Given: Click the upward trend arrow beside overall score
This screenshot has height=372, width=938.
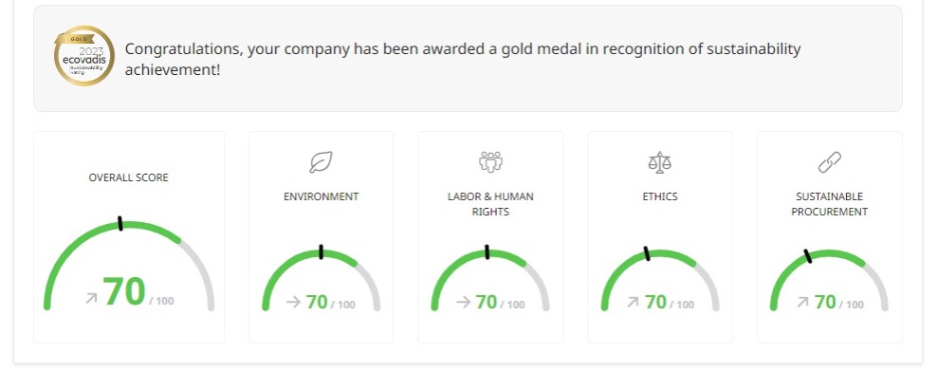Looking at the screenshot, I should point(91,298).
